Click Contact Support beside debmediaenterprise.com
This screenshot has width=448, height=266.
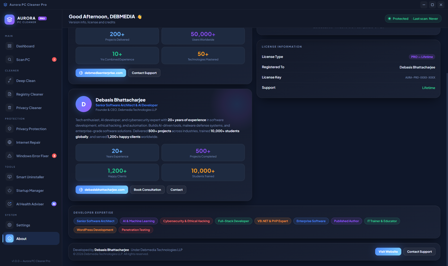[x=144, y=73]
